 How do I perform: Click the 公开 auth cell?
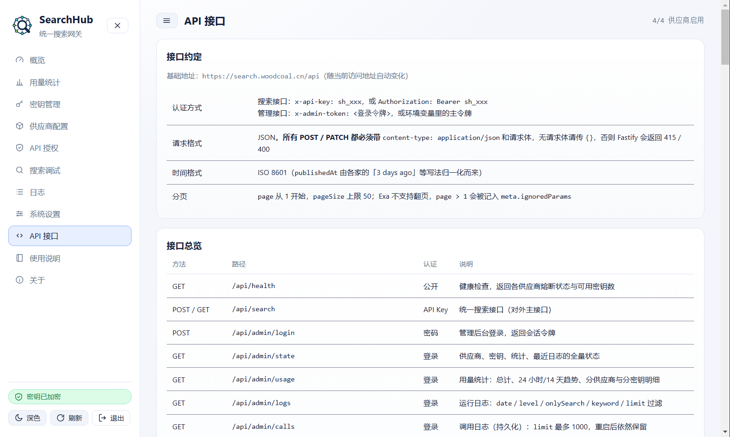pyautogui.click(x=431, y=286)
